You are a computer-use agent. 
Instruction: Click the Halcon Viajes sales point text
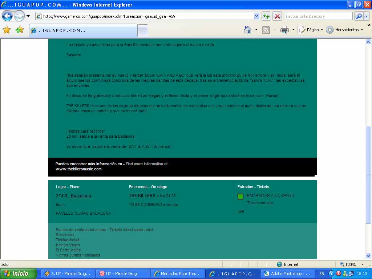point(68,245)
